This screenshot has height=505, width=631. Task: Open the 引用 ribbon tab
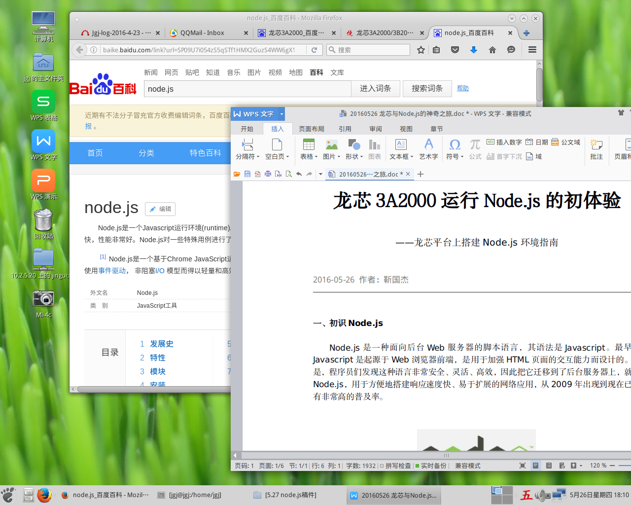point(345,129)
